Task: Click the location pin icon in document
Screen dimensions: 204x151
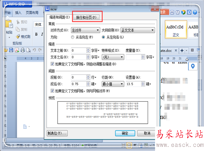Action: click(193, 66)
